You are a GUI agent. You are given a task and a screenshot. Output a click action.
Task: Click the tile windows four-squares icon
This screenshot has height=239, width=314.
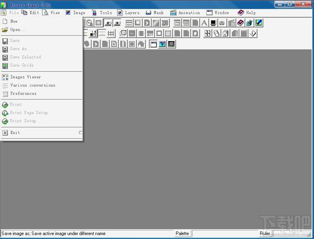coord(207,34)
